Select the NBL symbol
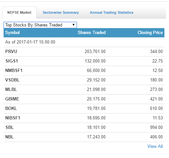 pyautogui.click(x=9, y=137)
